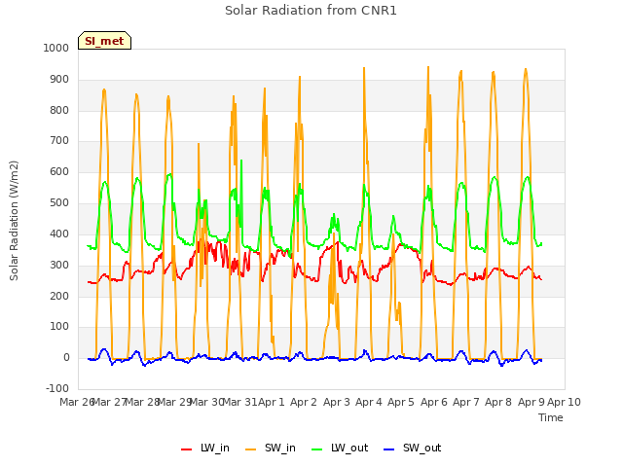Click the green LW_out spike on Mar 31
This screenshot has width=623, height=467.
click(x=241, y=161)
